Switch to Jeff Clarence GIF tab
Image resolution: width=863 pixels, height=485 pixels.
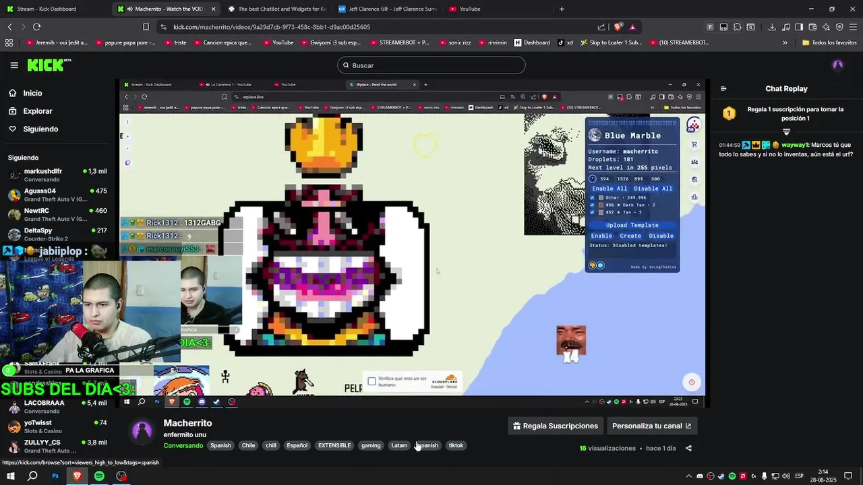click(x=387, y=9)
